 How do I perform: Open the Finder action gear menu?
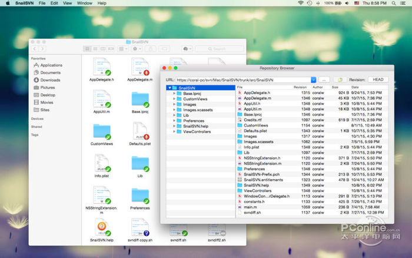[135, 48]
